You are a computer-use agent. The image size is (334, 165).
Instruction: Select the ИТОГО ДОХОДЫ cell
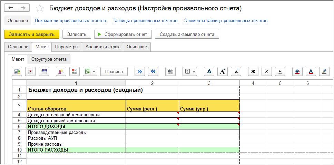point(76,127)
